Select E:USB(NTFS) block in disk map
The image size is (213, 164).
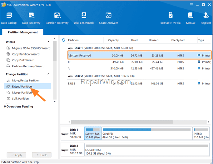click(147, 149)
